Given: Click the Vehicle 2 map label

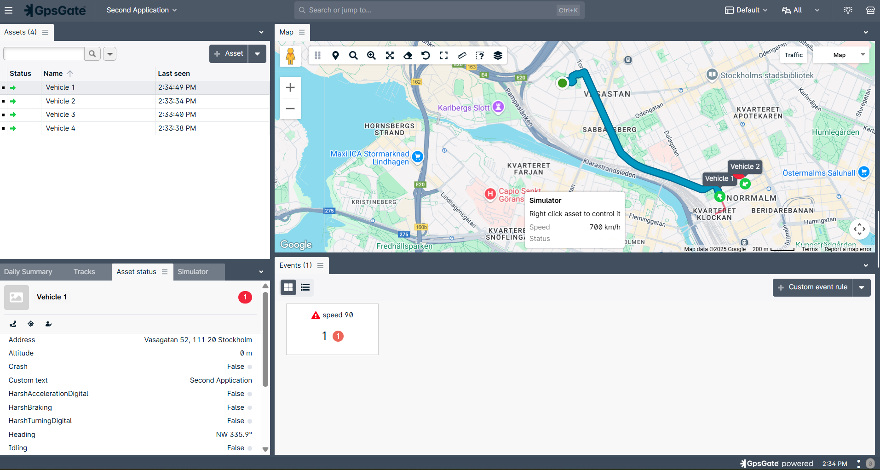Looking at the screenshot, I should pyautogui.click(x=745, y=166).
